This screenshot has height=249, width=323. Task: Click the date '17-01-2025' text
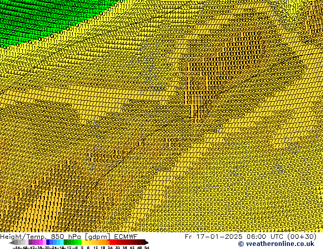(x=219, y=236)
